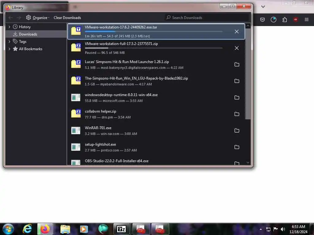The width and height of the screenshot is (314, 235).
Task: Show windowsdesktop-runtime-8.0.11 exe in folder
Action: pyautogui.click(x=237, y=98)
